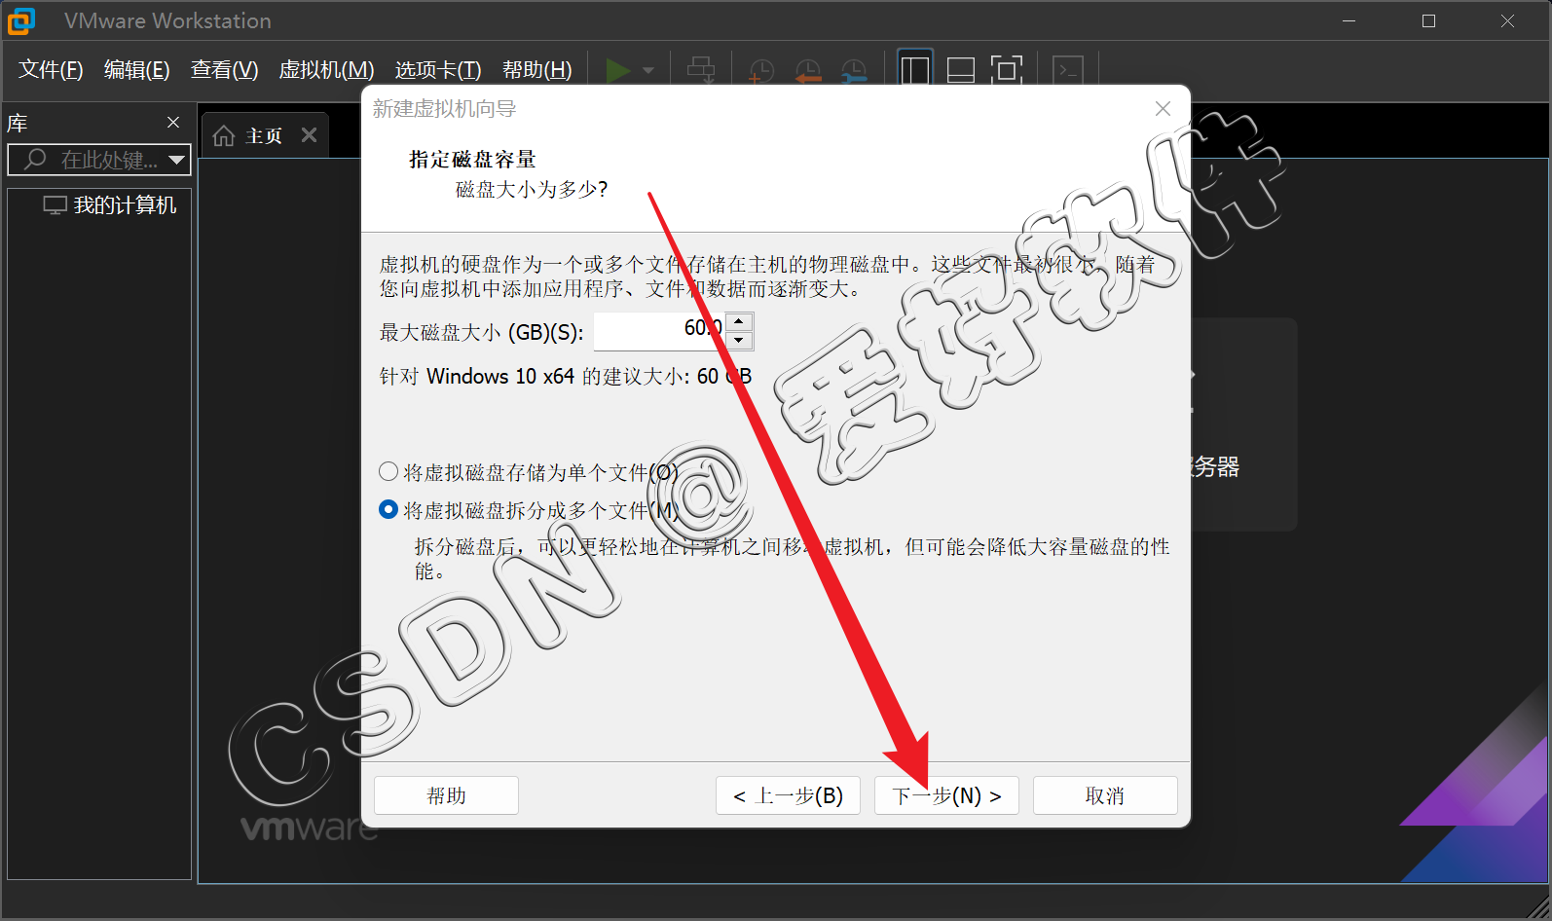The height and width of the screenshot is (921, 1552).
Task: Minimize the VMware Workstation window
Action: tap(1349, 20)
